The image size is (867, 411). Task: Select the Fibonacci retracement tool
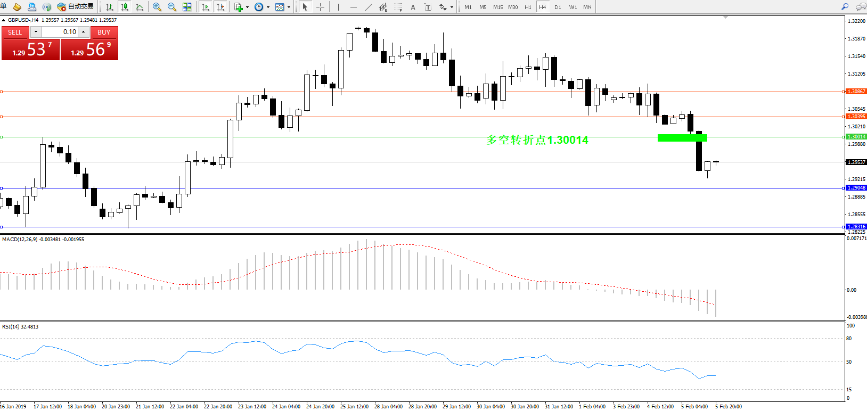point(398,7)
